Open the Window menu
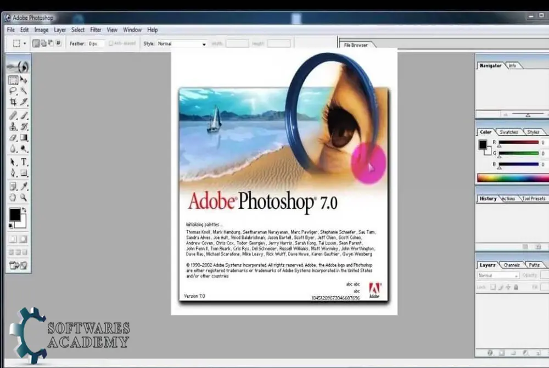 (132, 30)
